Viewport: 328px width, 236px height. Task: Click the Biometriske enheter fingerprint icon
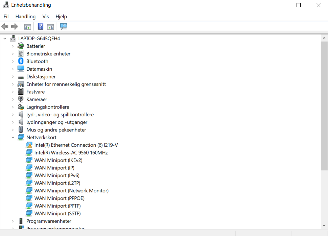pyautogui.click(x=21, y=53)
